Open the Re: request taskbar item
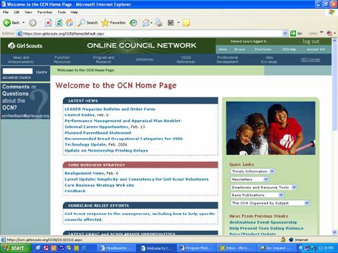338x253 pixels. (x=276, y=248)
